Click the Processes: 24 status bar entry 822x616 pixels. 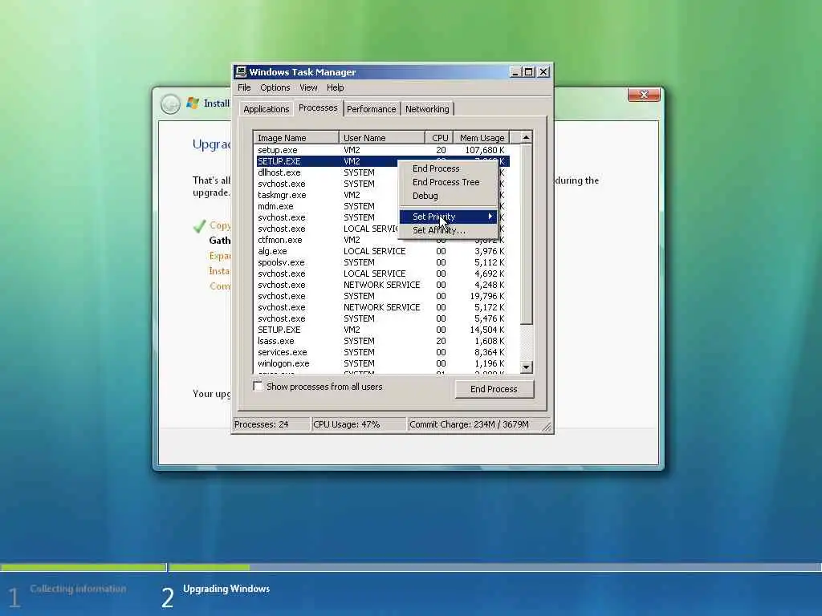coord(271,424)
